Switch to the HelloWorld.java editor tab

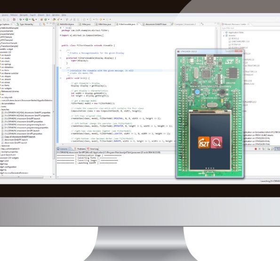coord(65,24)
